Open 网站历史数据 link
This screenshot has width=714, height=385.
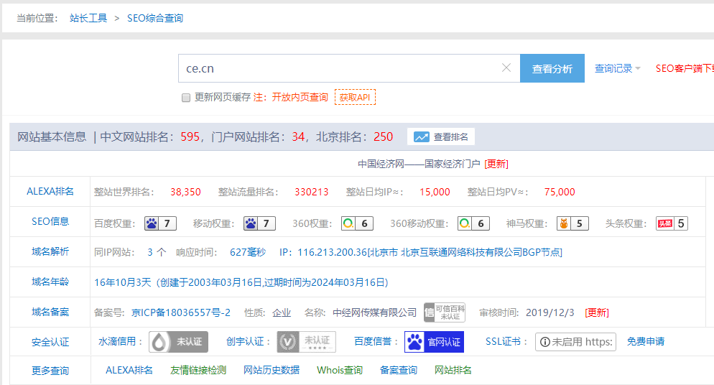click(x=272, y=370)
